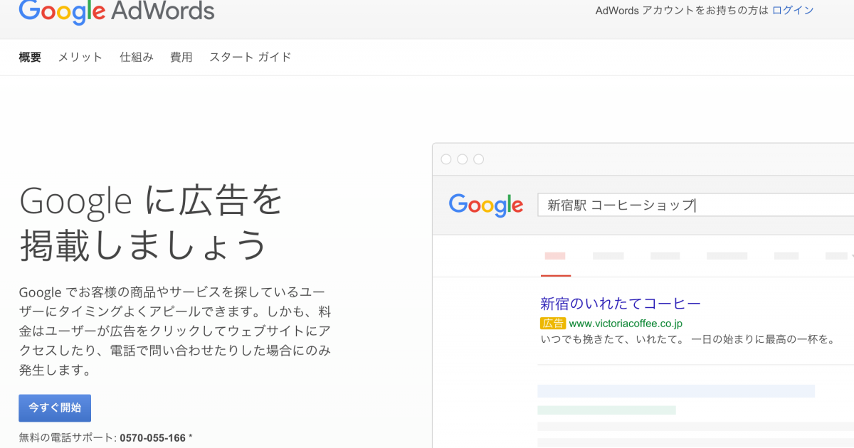Click the second window circle in mock browser
Viewport: 854px width, 448px height.
tap(463, 159)
